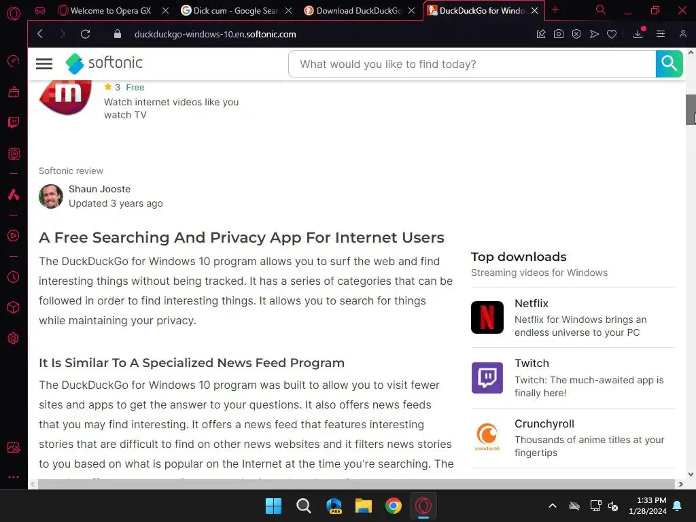696x522 pixels.
Task: Click scrollbar right arrow
Action: coord(680,484)
